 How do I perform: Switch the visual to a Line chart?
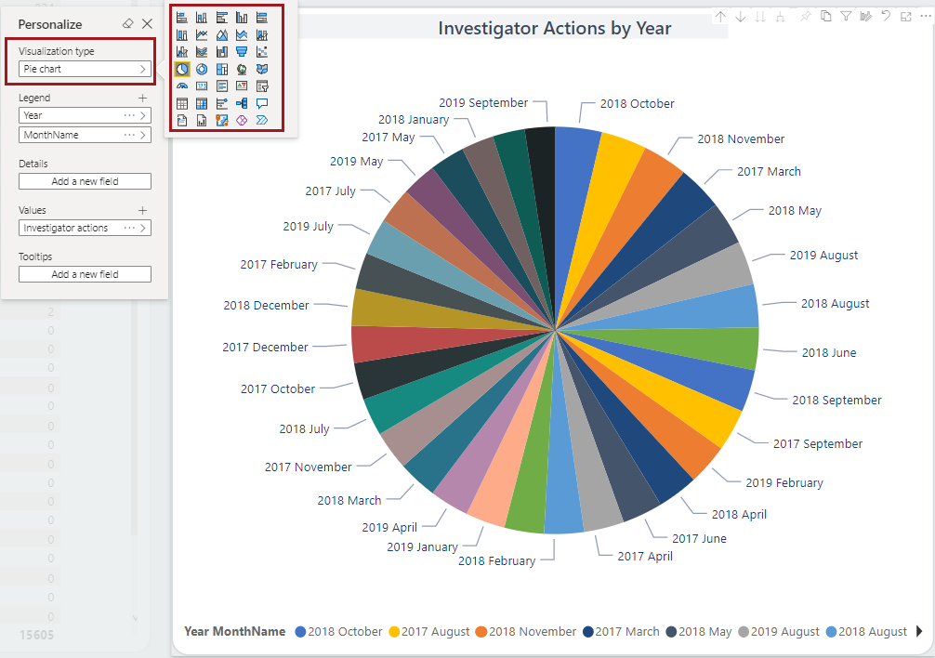pos(201,34)
